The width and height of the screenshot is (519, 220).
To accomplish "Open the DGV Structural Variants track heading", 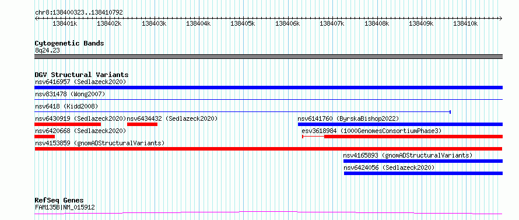I will click(82, 75).
